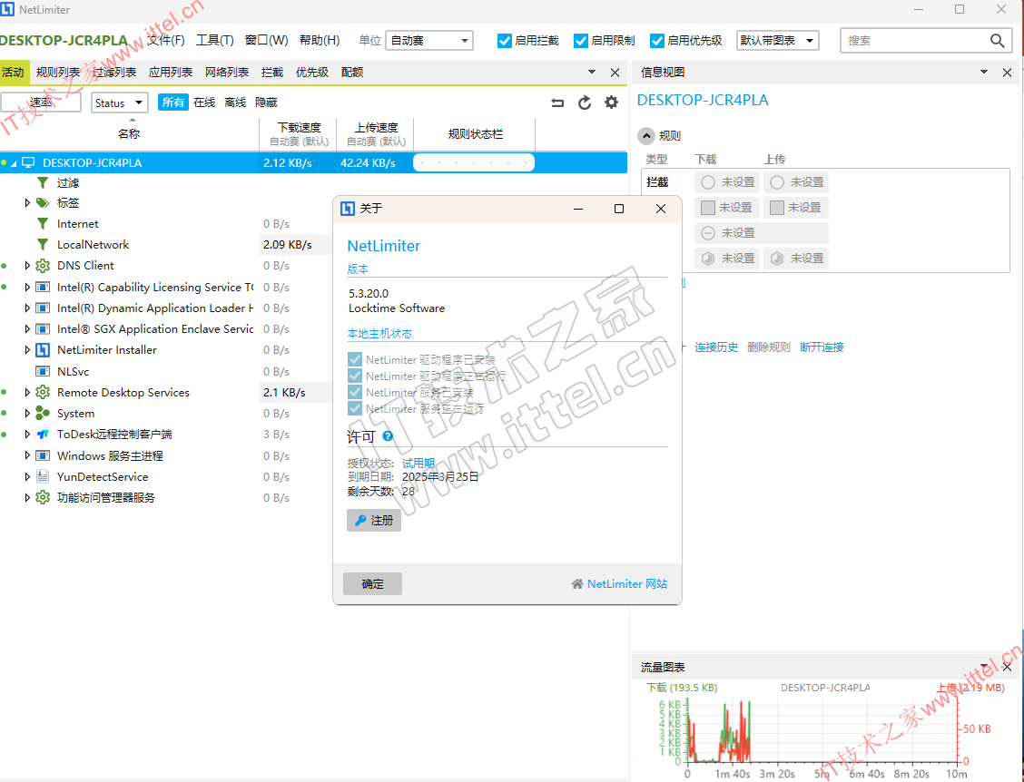Click the Intel(R) Capability Licensing Service icon
1024x782 pixels.
[43, 288]
